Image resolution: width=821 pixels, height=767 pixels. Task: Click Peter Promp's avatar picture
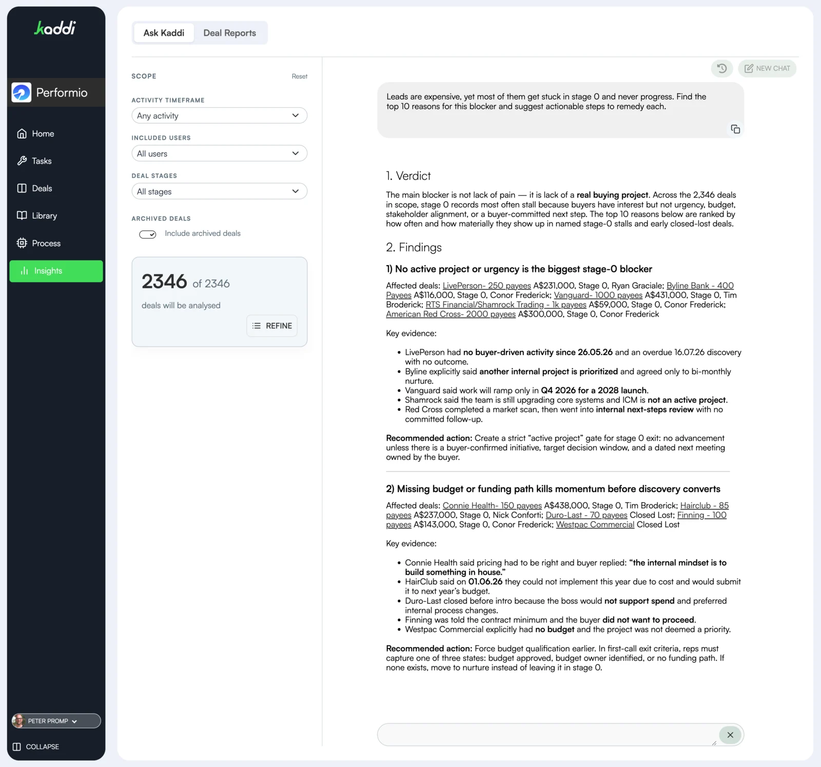18,721
